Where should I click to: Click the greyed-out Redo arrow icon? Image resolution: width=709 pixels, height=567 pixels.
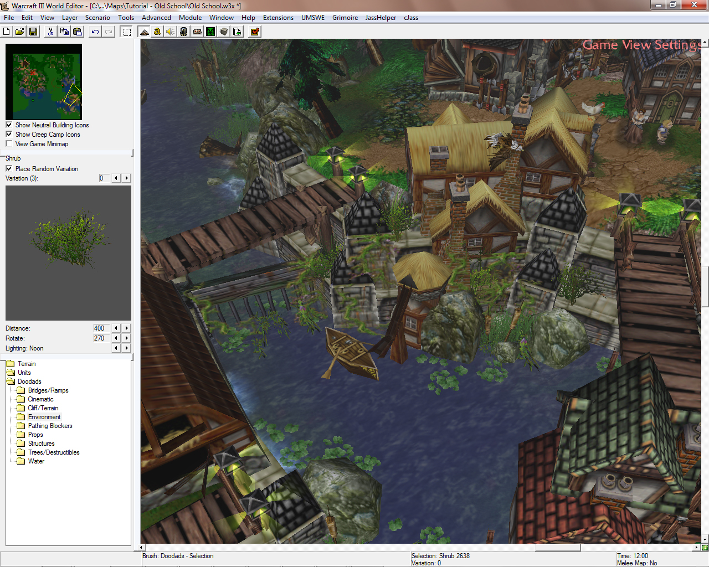109,32
